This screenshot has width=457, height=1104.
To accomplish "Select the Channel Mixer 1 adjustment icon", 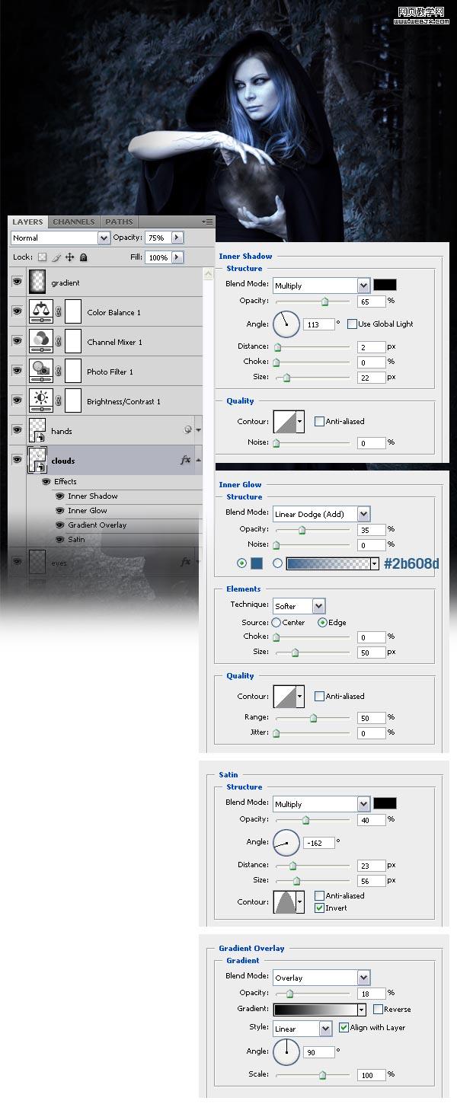I will [40, 341].
